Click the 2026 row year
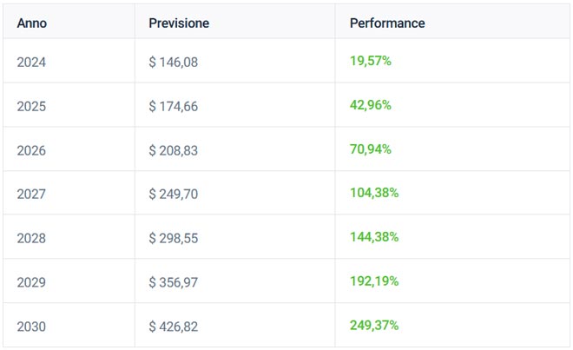The width and height of the screenshot is (573, 350). (31, 150)
